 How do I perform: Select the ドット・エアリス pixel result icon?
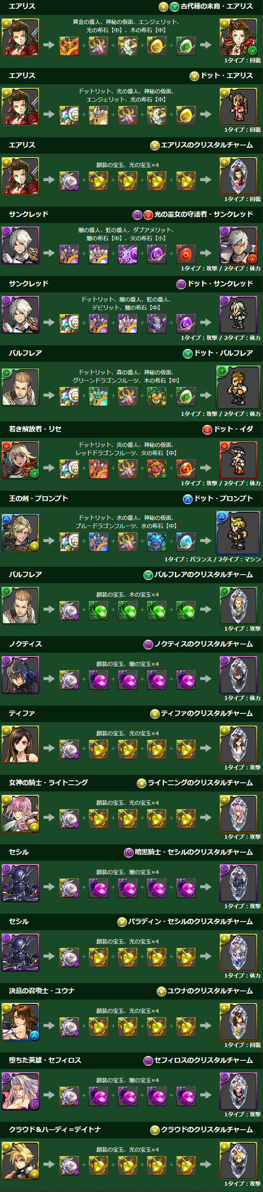pyautogui.click(x=238, y=107)
